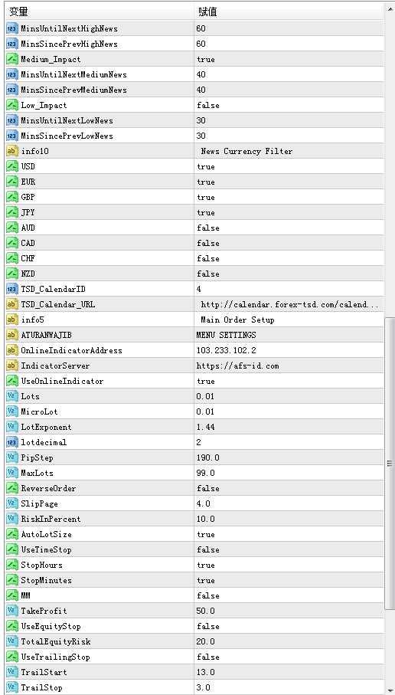Viewport: 395px width, 695px height.
Task: Click the integer icon beside TSD_CalendarID
Action: coord(12,290)
